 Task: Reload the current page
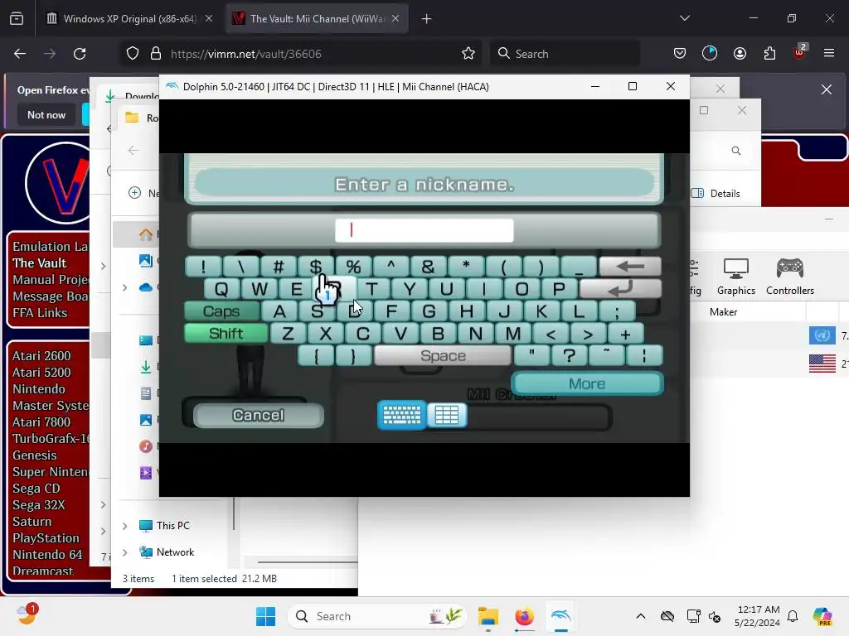pyautogui.click(x=80, y=54)
